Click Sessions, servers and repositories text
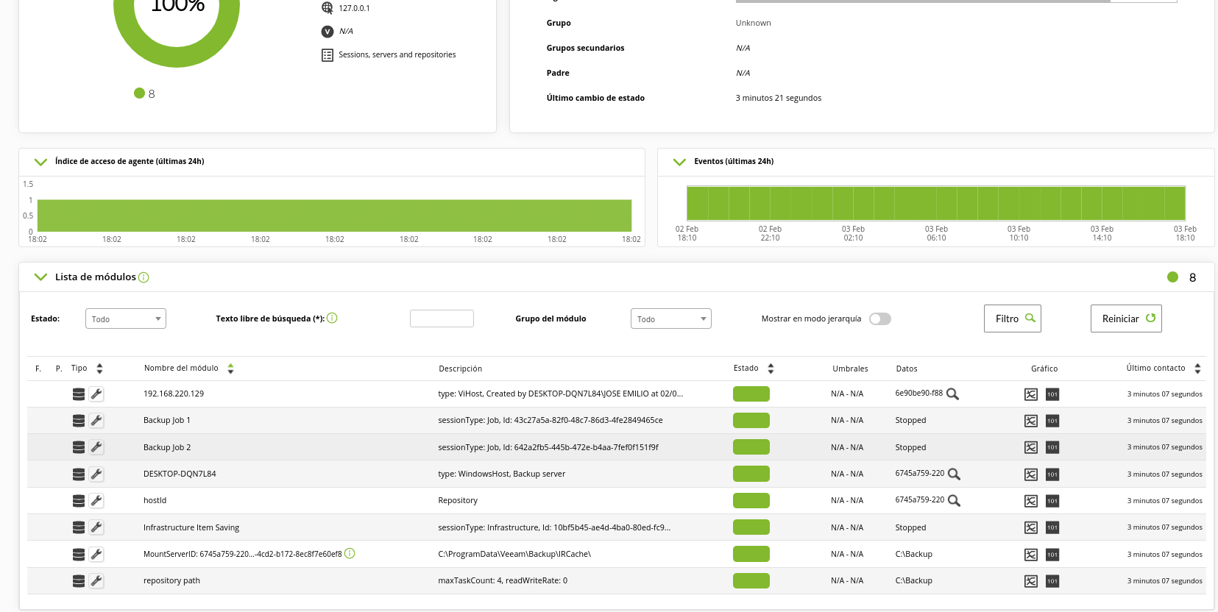Viewport: 1218px width, 612px height. click(x=397, y=55)
